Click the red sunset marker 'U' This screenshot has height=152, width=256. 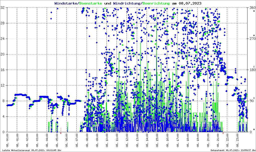(x=223, y=133)
